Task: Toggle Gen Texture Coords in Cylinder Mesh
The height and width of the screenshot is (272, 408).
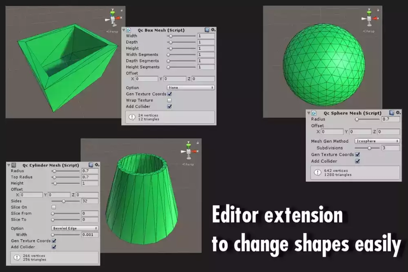Action: tap(54, 241)
